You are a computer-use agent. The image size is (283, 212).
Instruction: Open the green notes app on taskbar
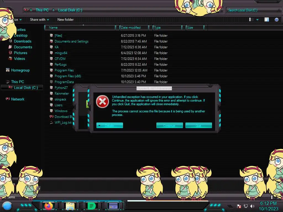(x=91, y=206)
